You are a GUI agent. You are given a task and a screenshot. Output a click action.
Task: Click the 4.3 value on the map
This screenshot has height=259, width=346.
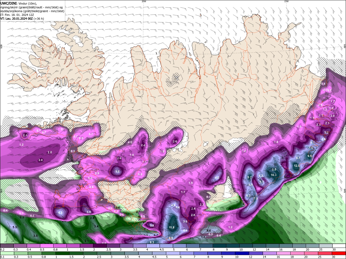60,213
